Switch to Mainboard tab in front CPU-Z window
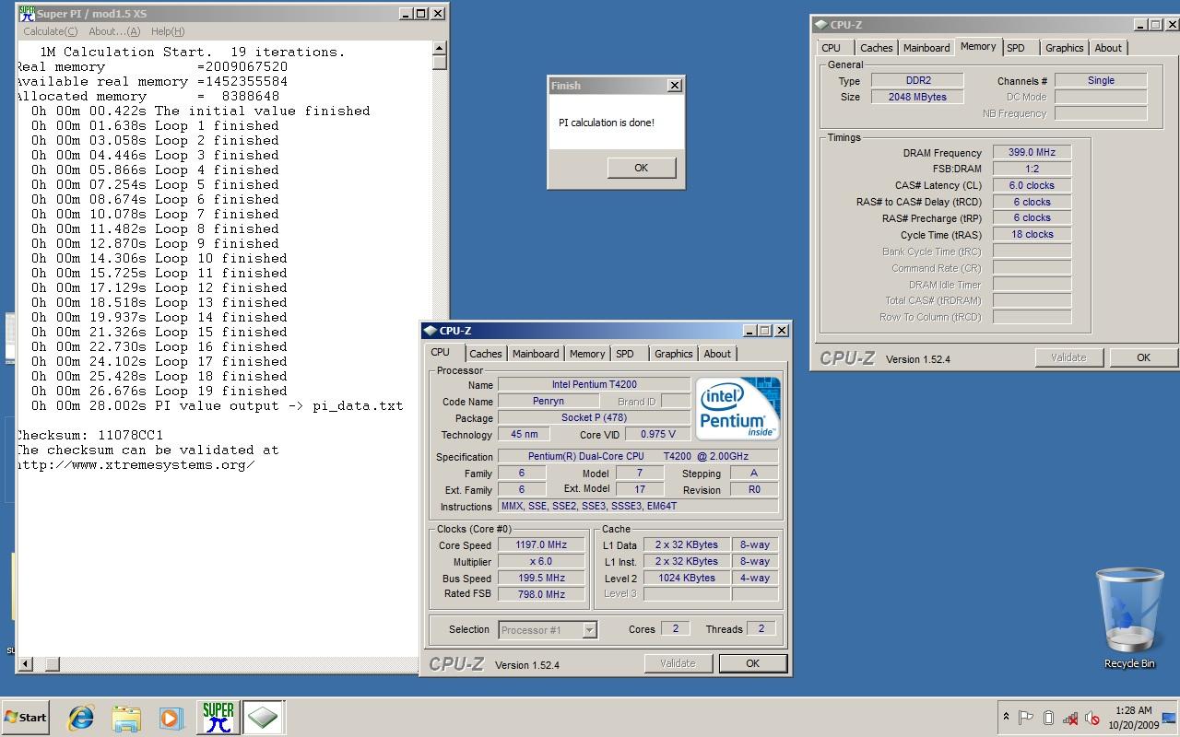This screenshot has width=1180, height=737. pos(536,354)
